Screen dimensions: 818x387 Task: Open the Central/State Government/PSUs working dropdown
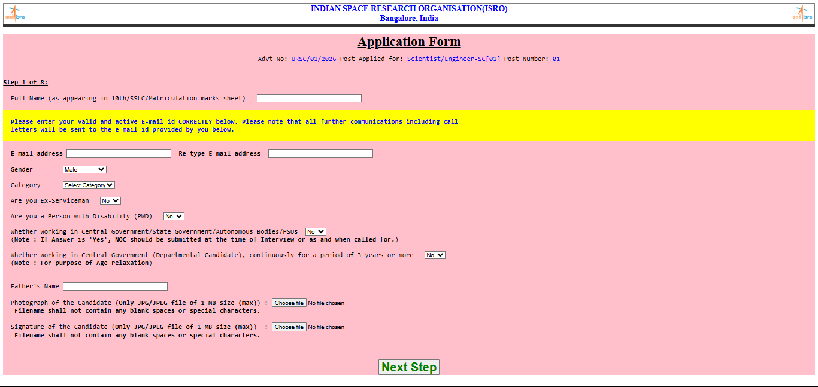(x=316, y=232)
